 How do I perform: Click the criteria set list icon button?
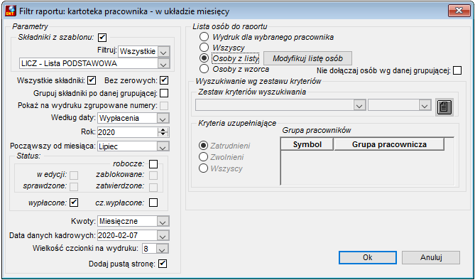444,107
